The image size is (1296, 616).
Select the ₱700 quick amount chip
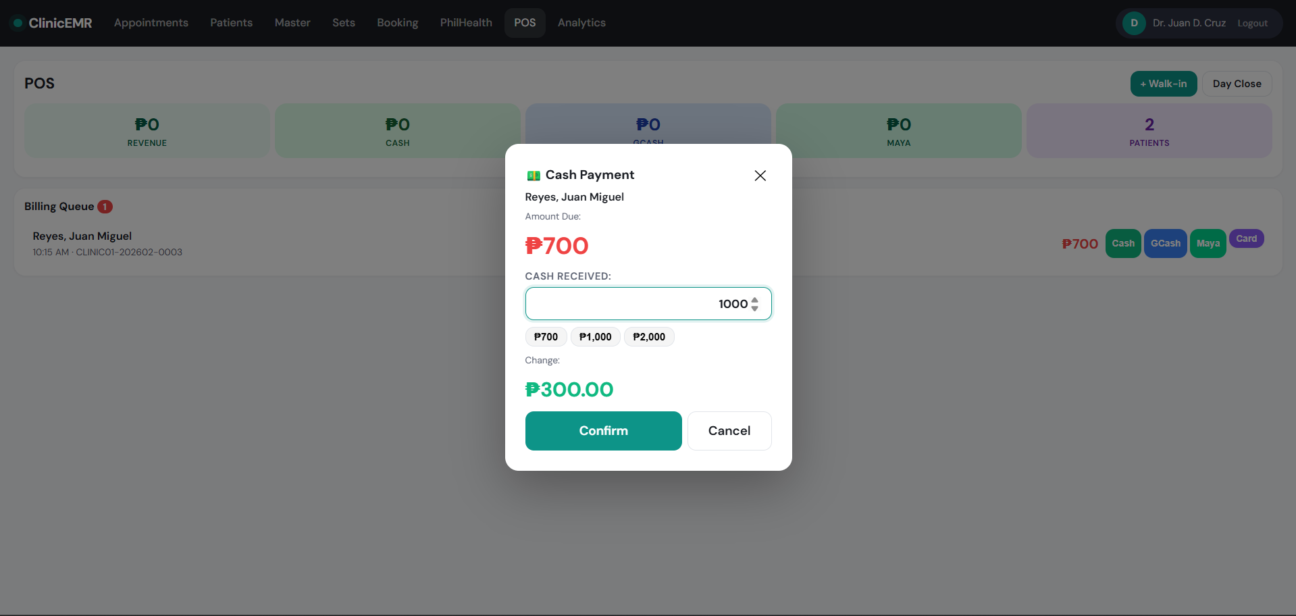click(546, 337)
